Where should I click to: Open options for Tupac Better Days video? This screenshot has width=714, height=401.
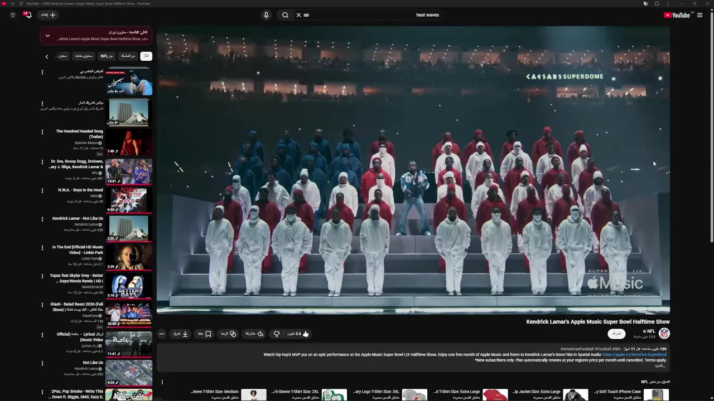coord(42,276)
